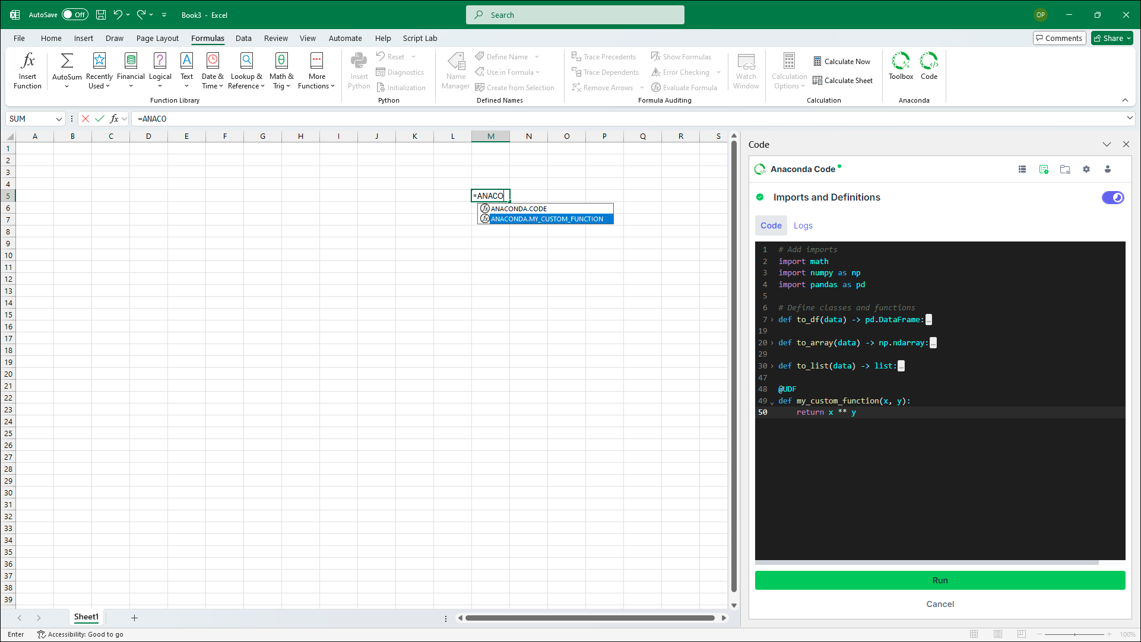Open the Data tab
Screen dimensions: 1141x642
click(243, 38)
